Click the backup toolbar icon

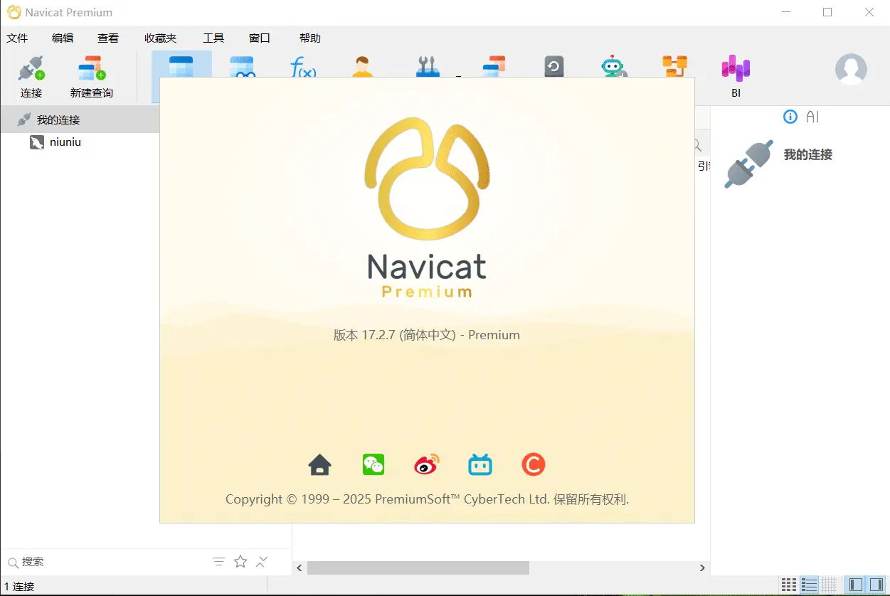tap(553, 67)
